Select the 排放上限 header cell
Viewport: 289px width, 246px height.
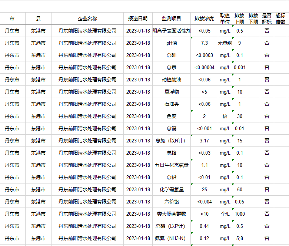(x=240, y=18)
